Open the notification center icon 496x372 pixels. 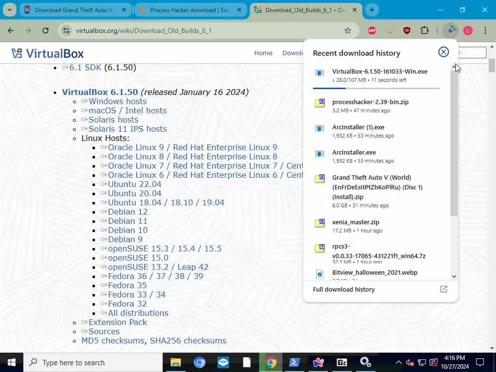click(480, 362)
